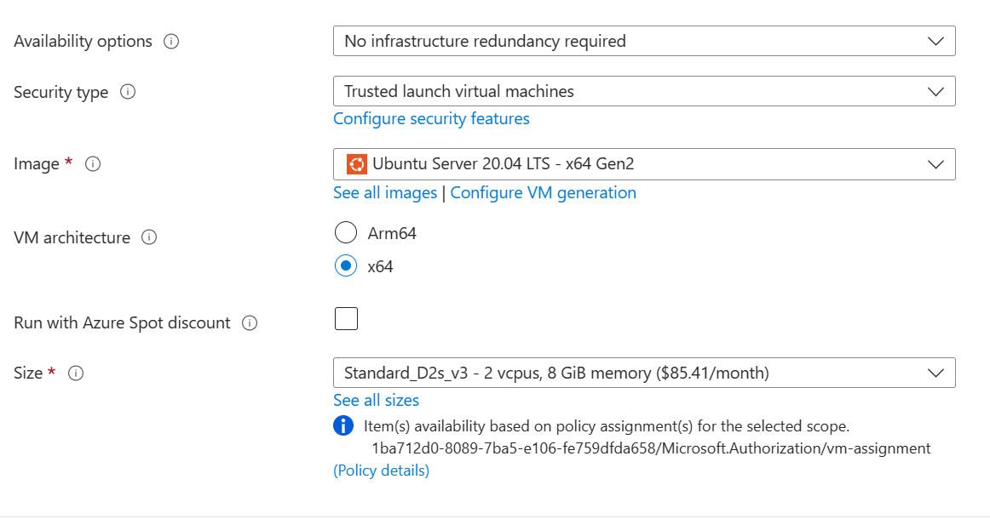Click info icon beside Security type
990x519 pixels.
(128, 92)
